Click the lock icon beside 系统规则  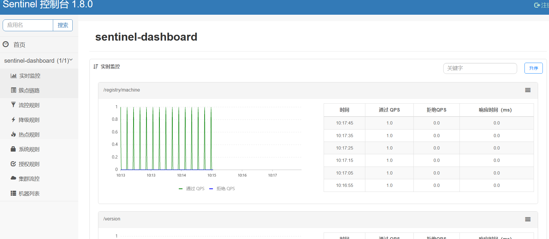pos(13,149)
